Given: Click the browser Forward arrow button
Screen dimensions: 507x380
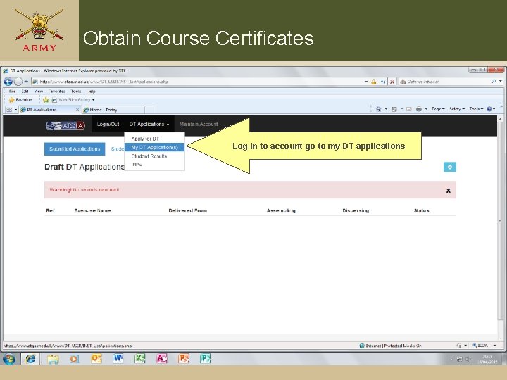Looking at the screenshot, I should click(x=18, y=82).
